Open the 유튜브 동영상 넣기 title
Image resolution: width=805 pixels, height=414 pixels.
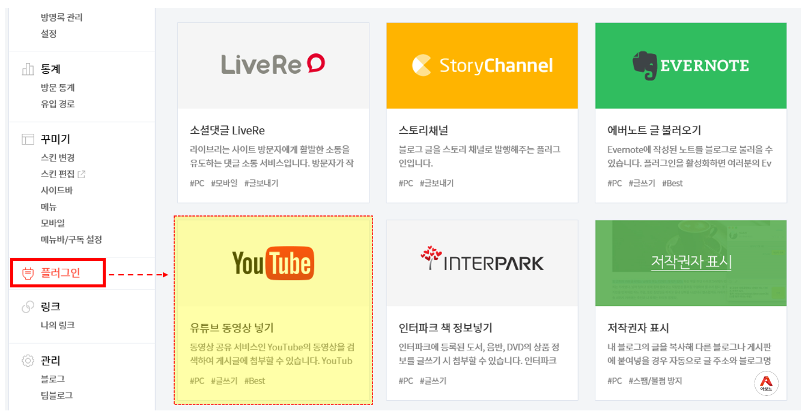pos(231,328)
